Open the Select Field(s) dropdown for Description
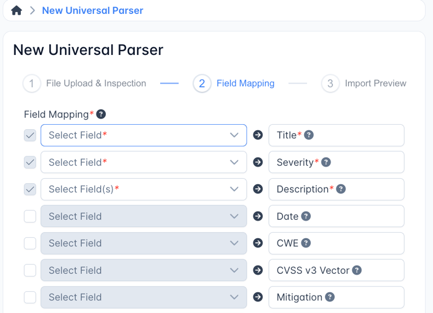The height and width of the screenshot is (313, 433). [x=143, y=189]
